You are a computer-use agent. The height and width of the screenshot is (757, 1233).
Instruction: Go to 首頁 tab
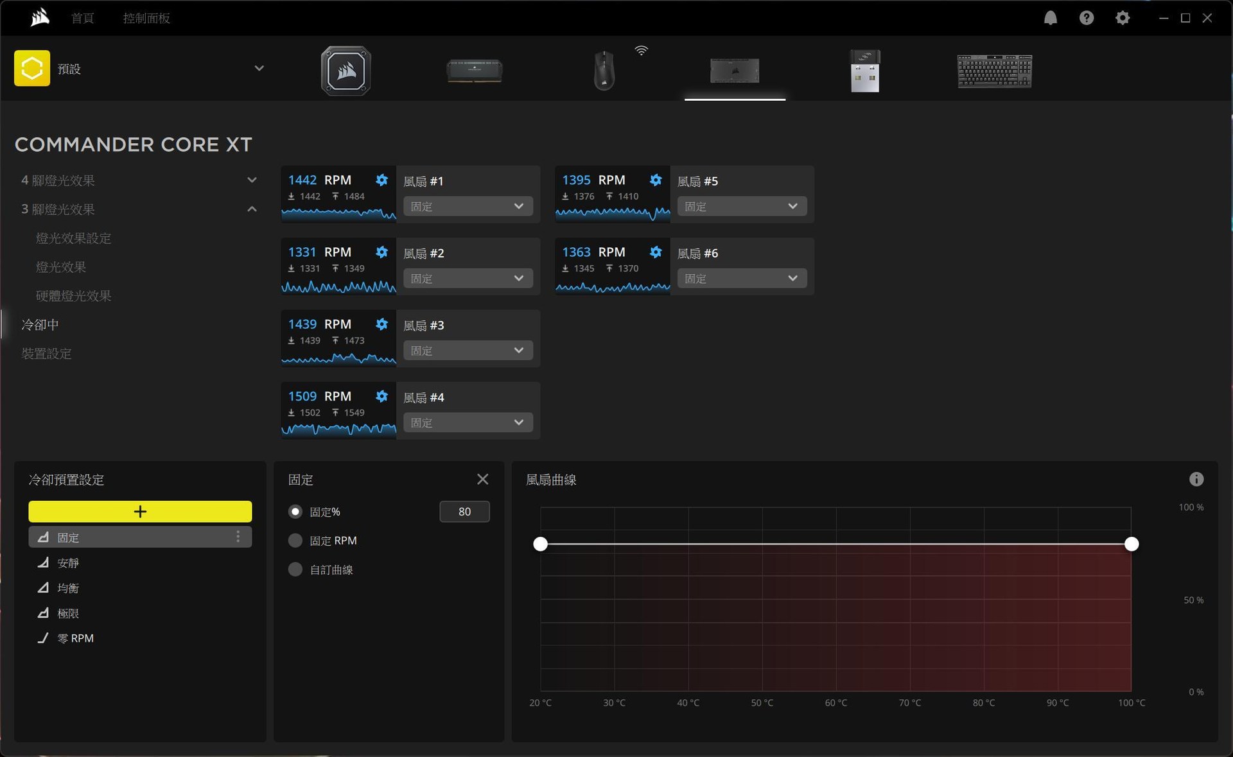tap(82, 19)
